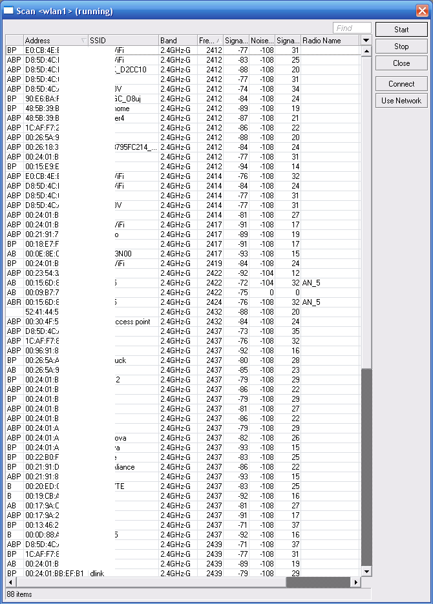Click the horizontal scrollbar left arrow
Screen dimensions: 433x604
(x=10, y=582)
